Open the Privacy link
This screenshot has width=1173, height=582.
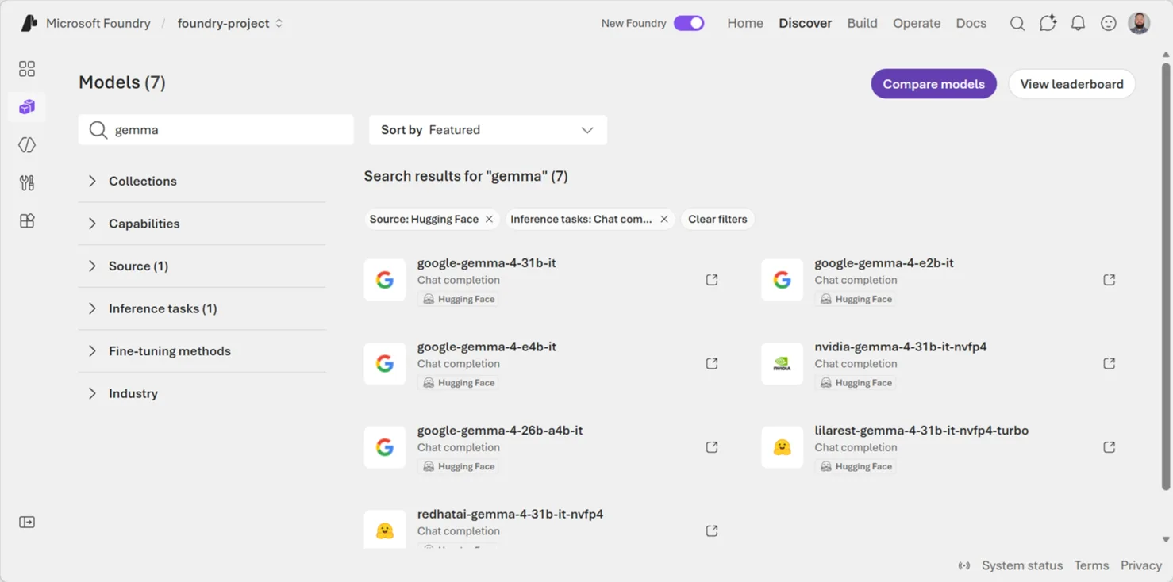[x=1141, y=565]
